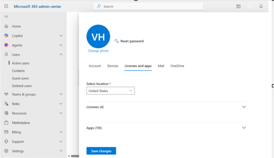Expand the Roles menu chevron
This screenshot has height=158, width=274.
tap(61, 104)
